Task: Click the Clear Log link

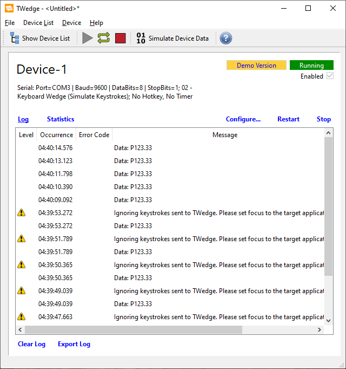Action: [x=31, y=344]
